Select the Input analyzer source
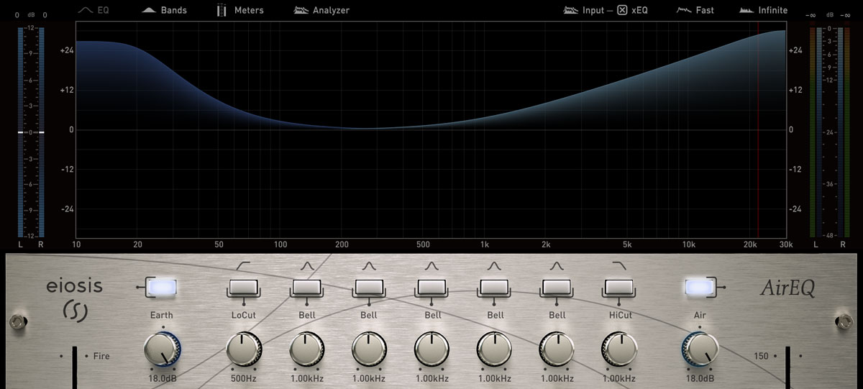The width and height of the screenshot is (863, 389). point(583,10)
